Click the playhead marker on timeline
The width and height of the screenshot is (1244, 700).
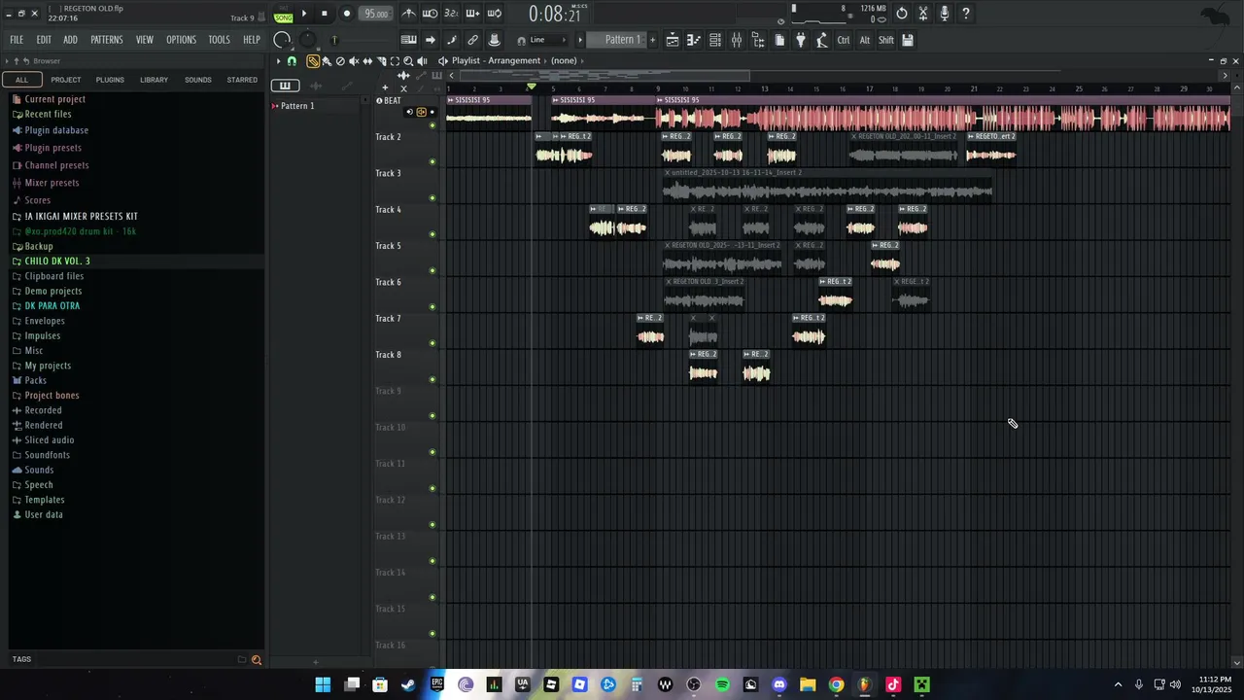point(531,87)
